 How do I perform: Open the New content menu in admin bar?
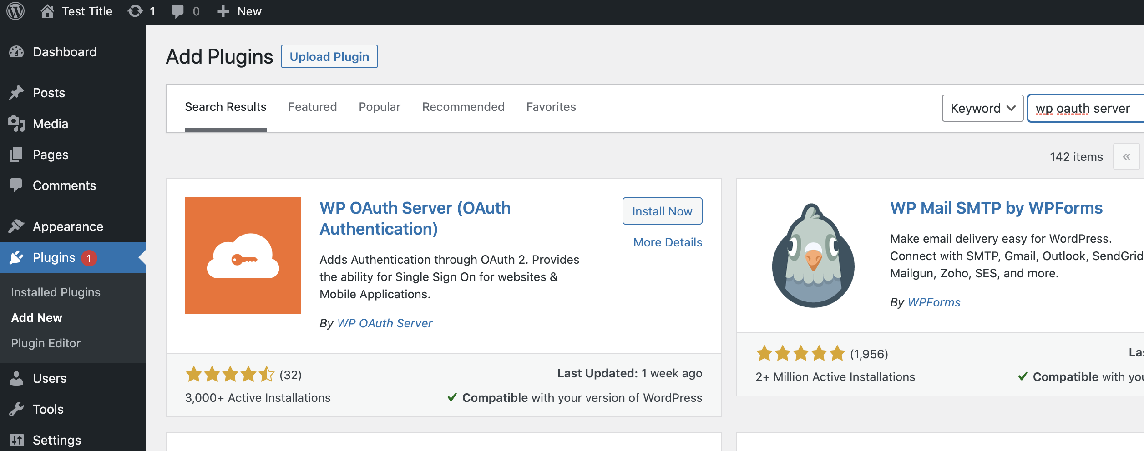click(x=249, y=11)
